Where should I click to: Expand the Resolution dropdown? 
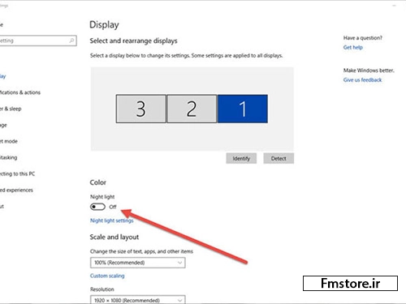pyautogui.click(x=138, y=300)
